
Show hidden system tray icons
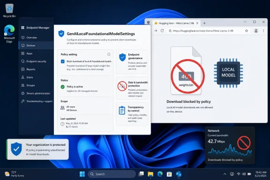(225, 174)
